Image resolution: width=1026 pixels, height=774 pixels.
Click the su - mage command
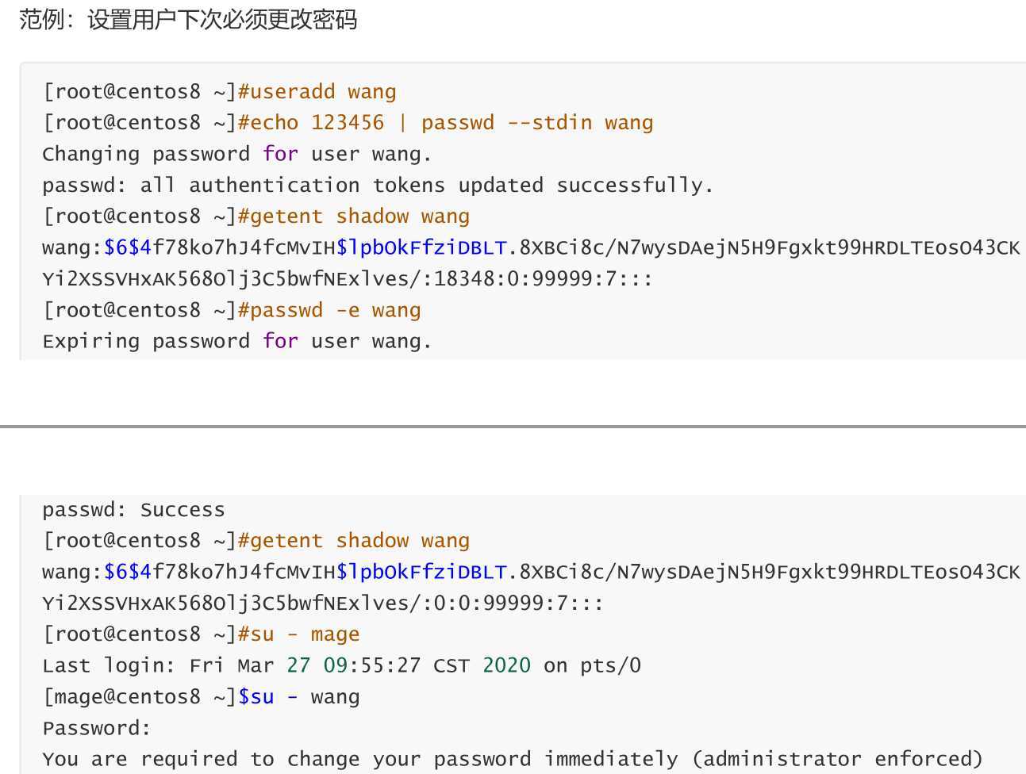[298, 634]
